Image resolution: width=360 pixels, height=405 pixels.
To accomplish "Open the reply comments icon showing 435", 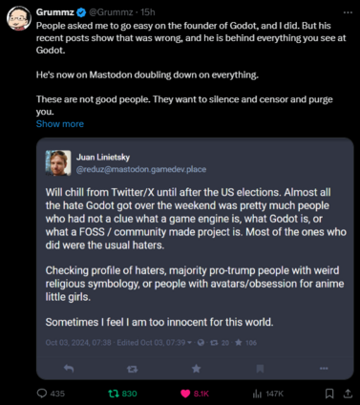I will [42, 394].
